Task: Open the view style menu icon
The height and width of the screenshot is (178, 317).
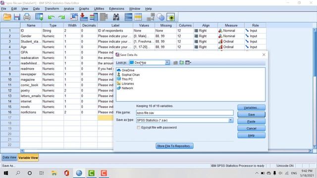Action: [188, 63]
